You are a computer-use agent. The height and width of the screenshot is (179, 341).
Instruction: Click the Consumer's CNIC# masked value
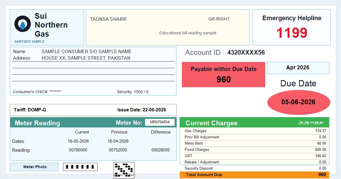55,92
